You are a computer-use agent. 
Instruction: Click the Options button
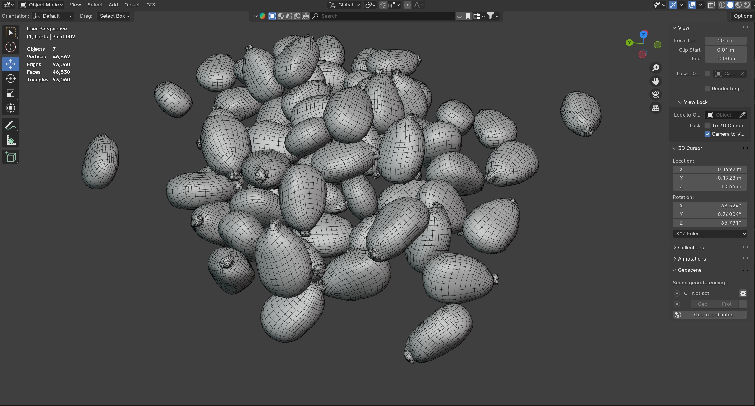coord(743,16)
